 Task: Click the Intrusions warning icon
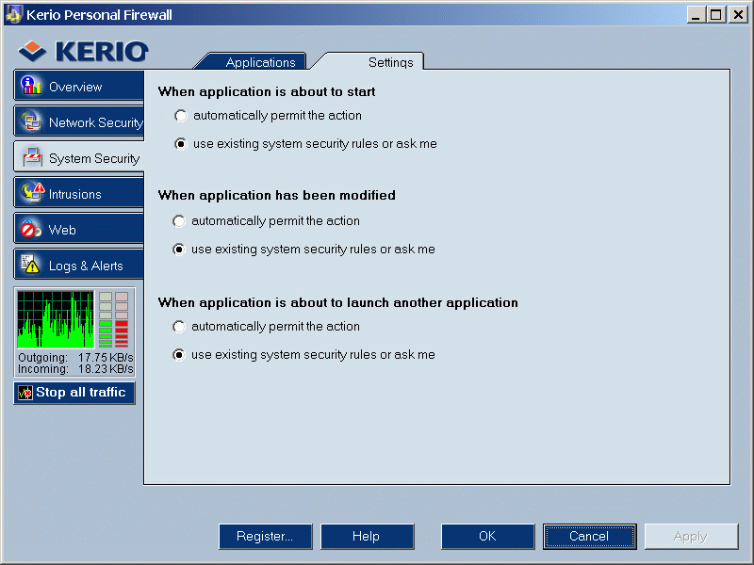point(33,193)
